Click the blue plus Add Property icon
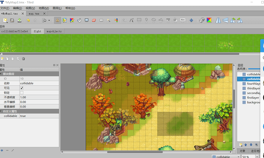 coord(2,150)
